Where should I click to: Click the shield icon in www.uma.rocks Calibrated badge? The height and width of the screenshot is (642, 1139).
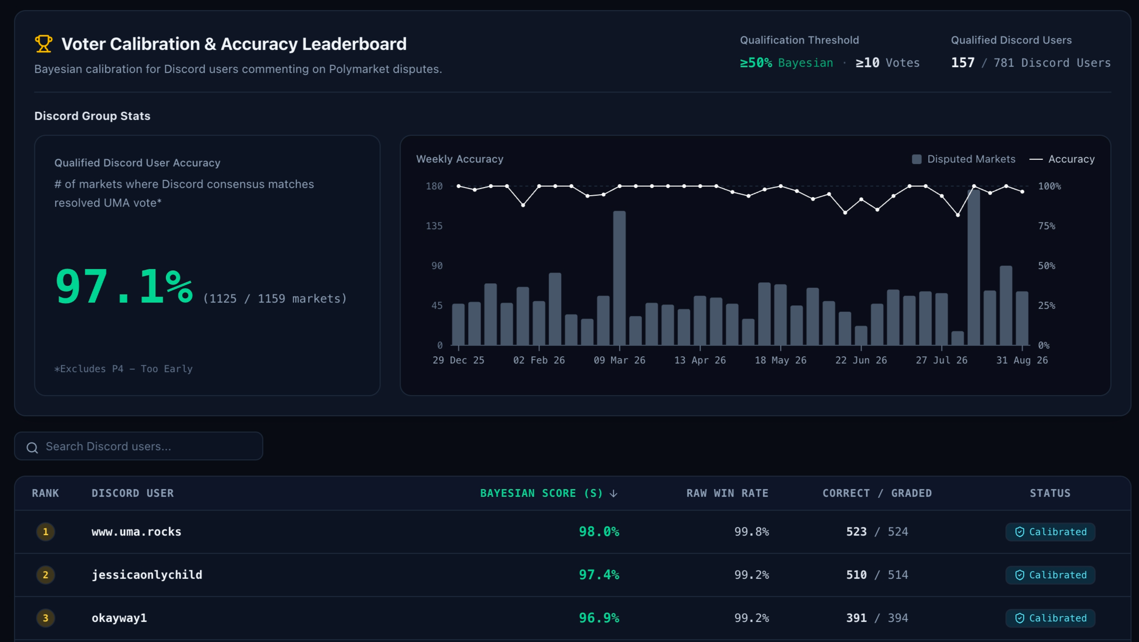click(x=1020, y=532)
